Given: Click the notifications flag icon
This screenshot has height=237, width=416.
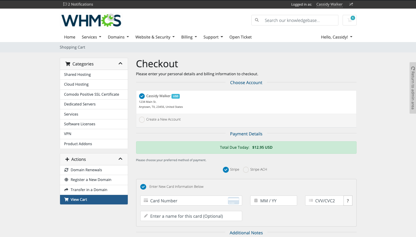Looking at the screenshot, I should point(65,4).
